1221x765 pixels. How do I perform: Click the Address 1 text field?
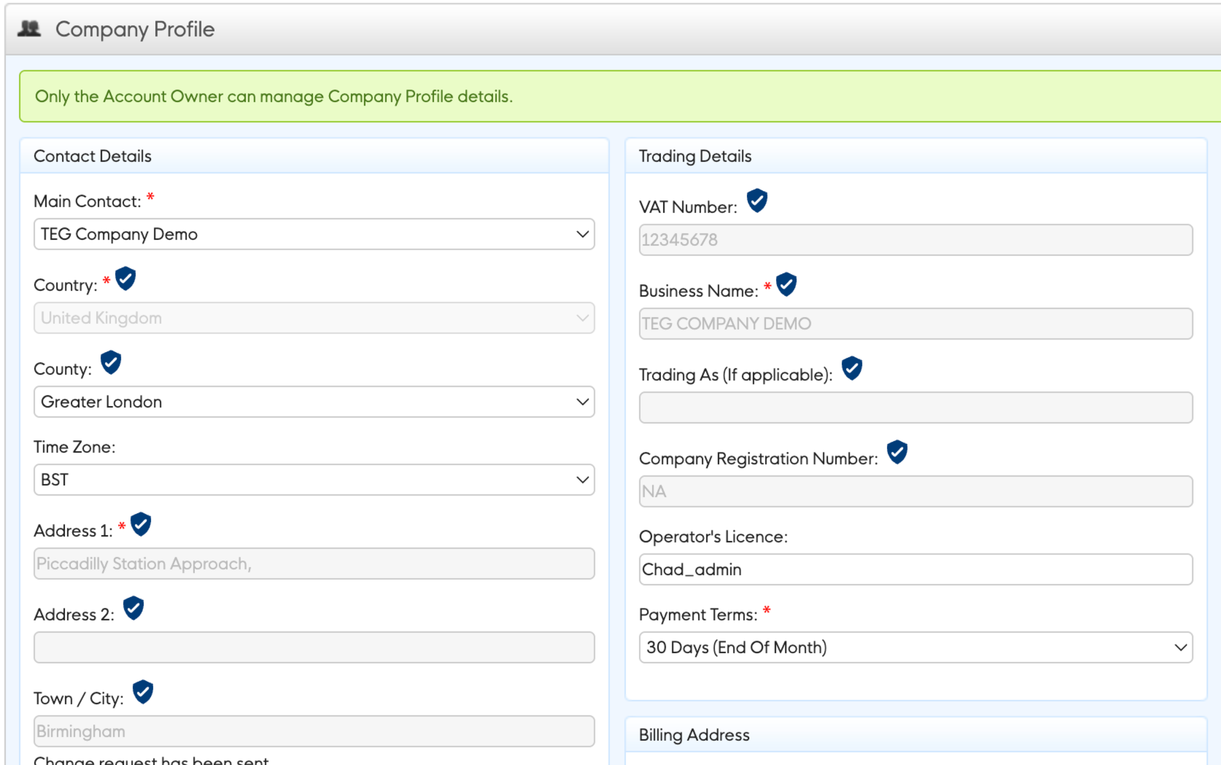tap(314, 563)
